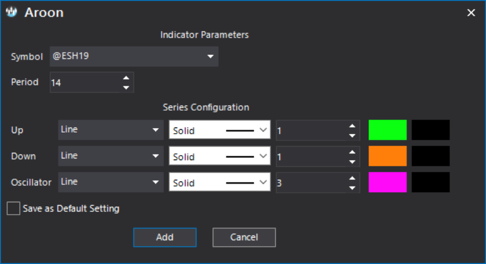Screen dimensions: 486x264
Task: Pick the black swatch in the Oscillator row
Action: click(x=430, y=182)
